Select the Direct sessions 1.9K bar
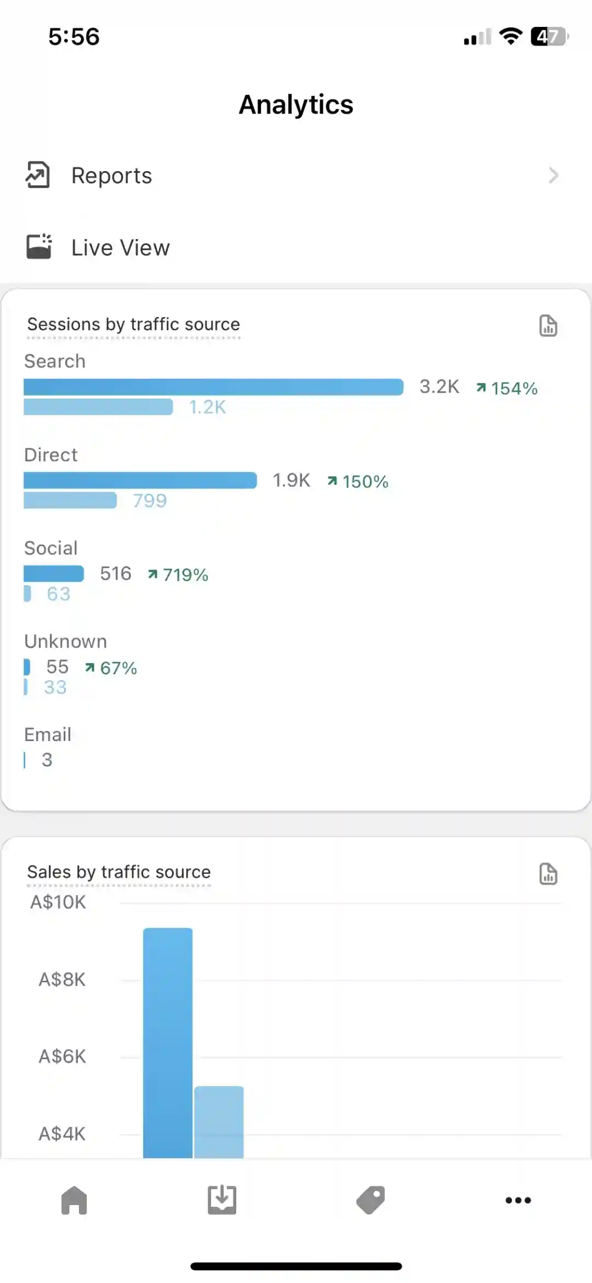The image size is (592, 1283). click(140, 480)
